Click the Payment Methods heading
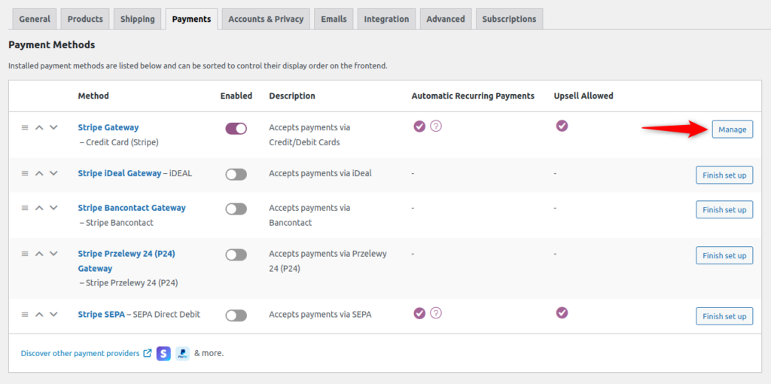Image resolution: width=771 pixels, height=384 pixels. click(x=52, y=44)
